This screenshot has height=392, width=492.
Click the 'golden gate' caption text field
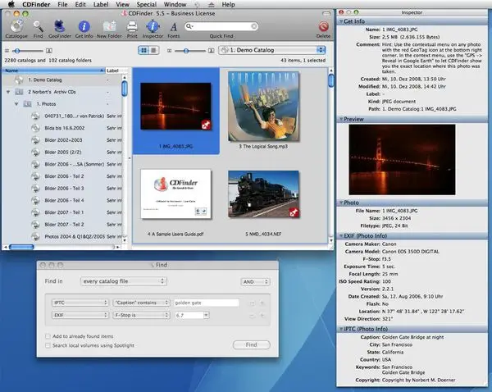[206, 303]
